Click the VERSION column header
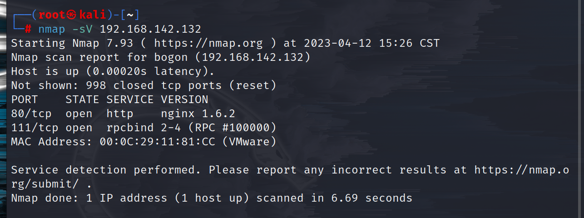The height and width of the screenshot is (218, 584). 184,99
